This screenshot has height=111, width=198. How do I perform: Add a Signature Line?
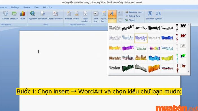tap(134, 12)
